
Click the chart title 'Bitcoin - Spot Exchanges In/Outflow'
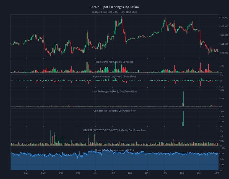[x=115, y=7]
